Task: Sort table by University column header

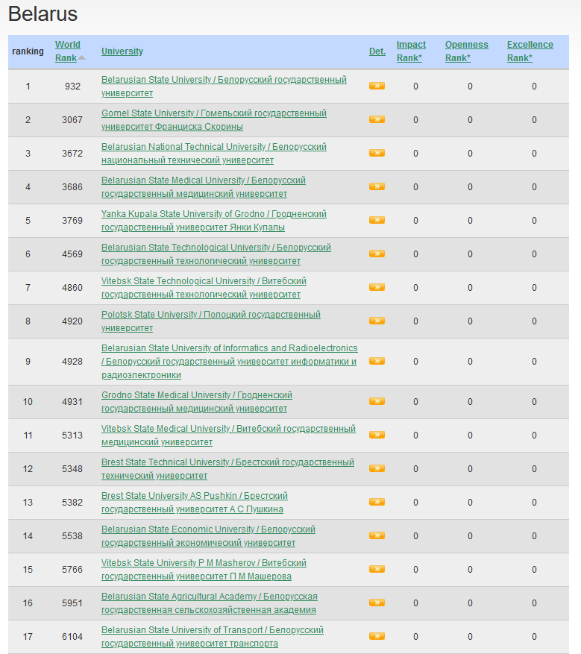Action: (x=122, y=51)
